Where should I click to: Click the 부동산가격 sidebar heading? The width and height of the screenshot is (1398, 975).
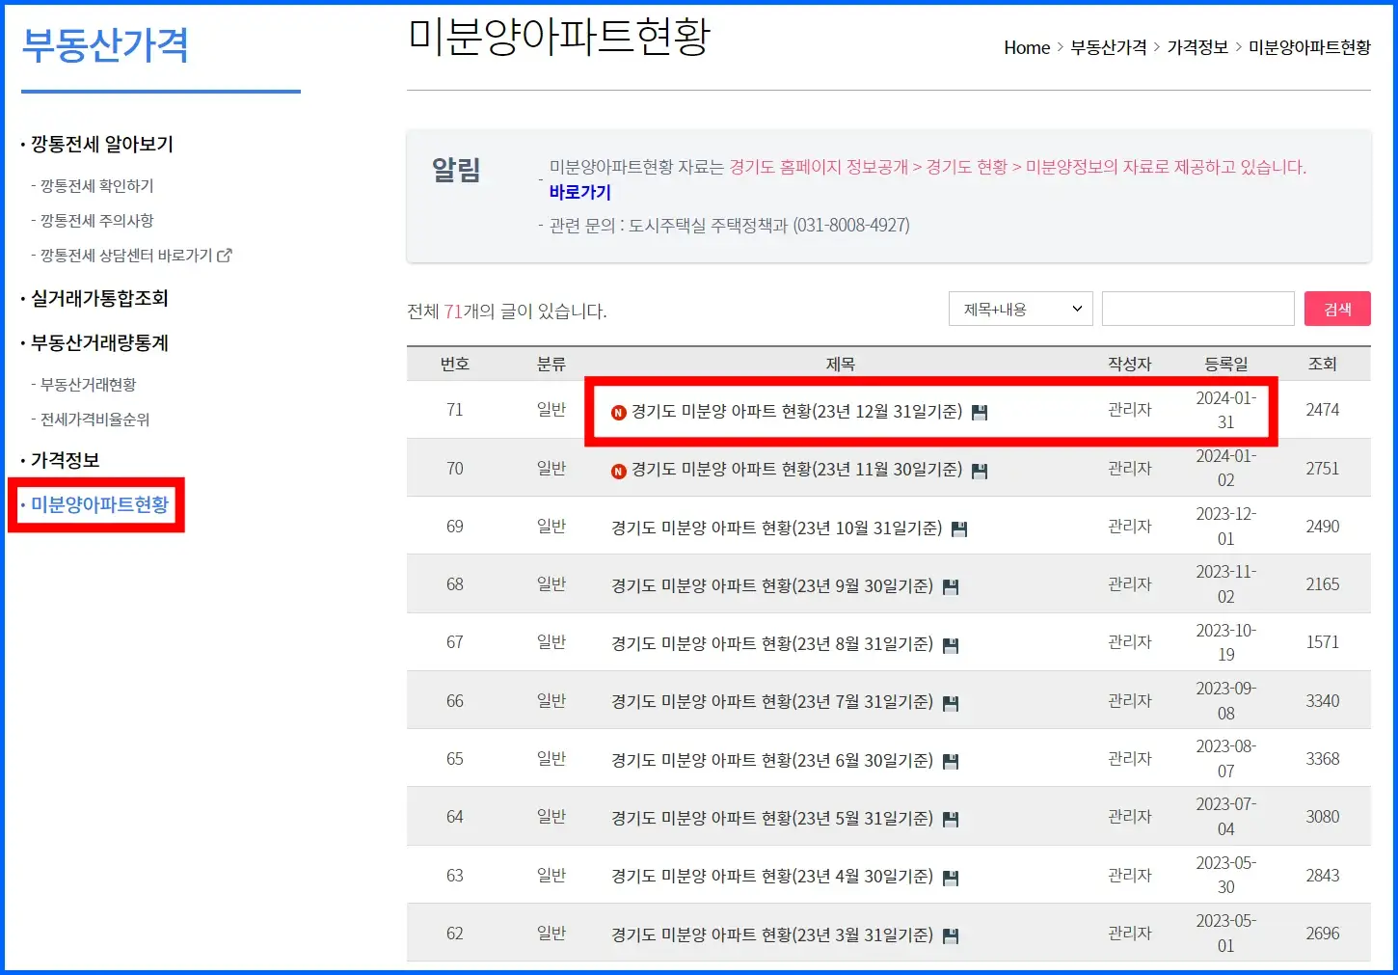(x=104, y=45)
